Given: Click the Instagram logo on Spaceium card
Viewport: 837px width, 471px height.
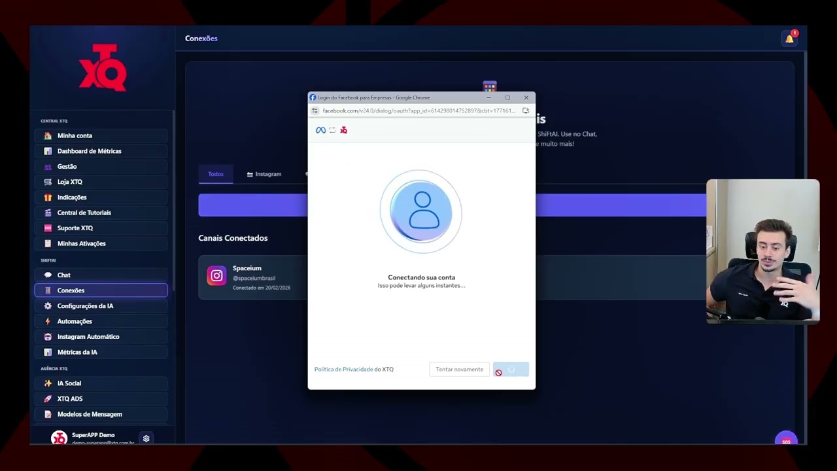Looking at the screenshot, I should point(216,275).
